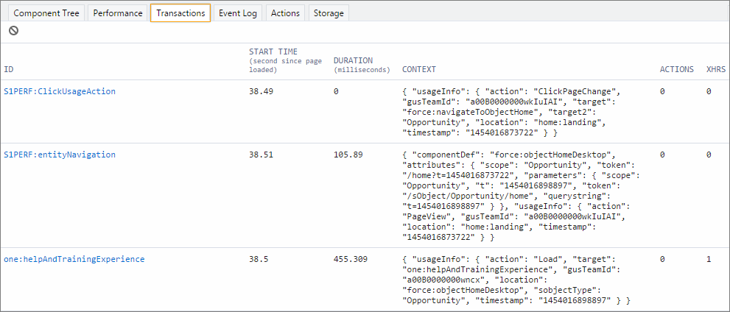Viewport: 730px width, 312px height.
Task: Select the start time value 38.49
Action: pyautogui.click(x=262, y=91)
